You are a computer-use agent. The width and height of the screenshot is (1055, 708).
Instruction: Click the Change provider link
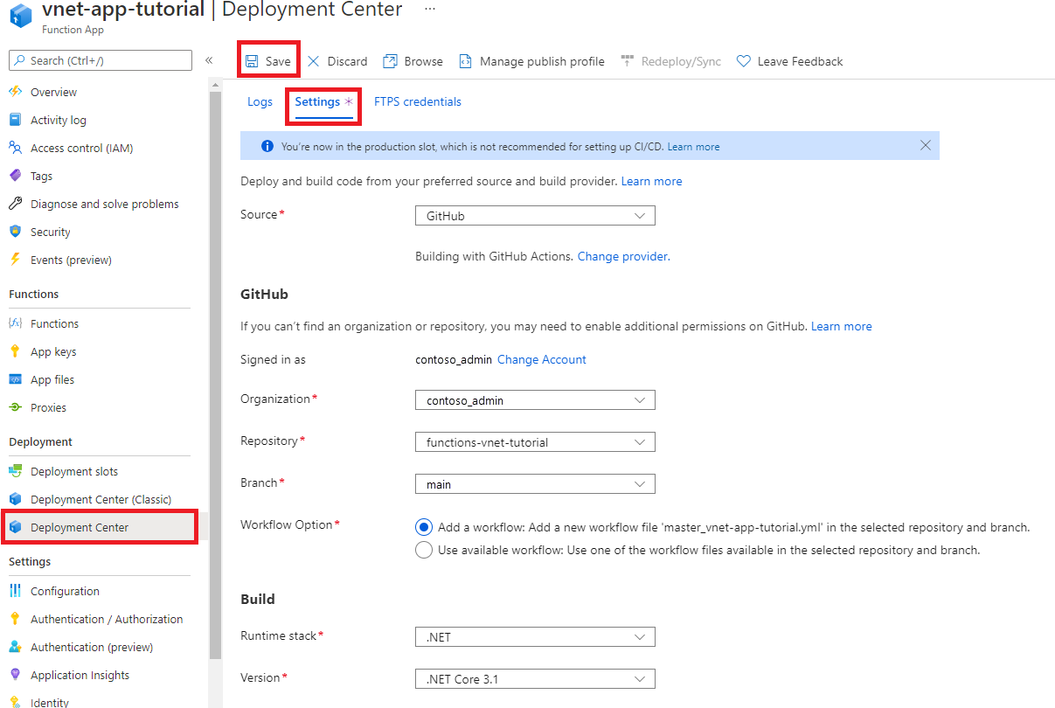pos(622,255)
